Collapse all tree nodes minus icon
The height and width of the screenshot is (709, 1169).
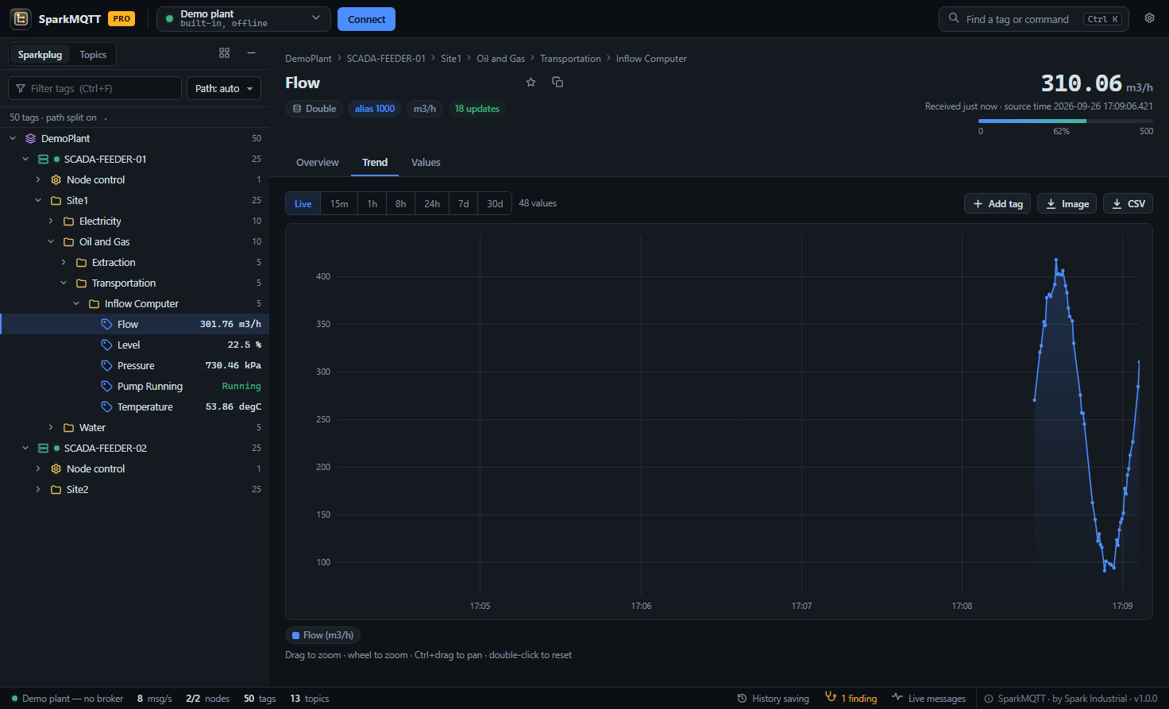252,53
